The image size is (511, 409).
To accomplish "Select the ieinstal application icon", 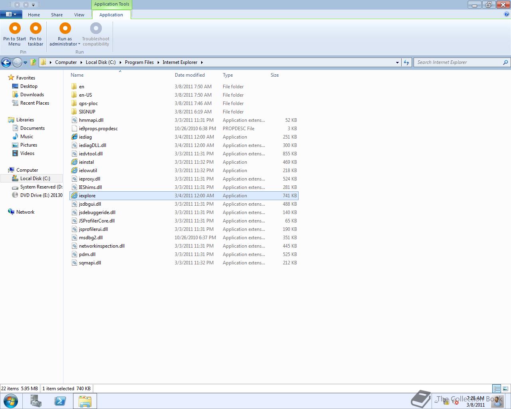I will [74, 162].
